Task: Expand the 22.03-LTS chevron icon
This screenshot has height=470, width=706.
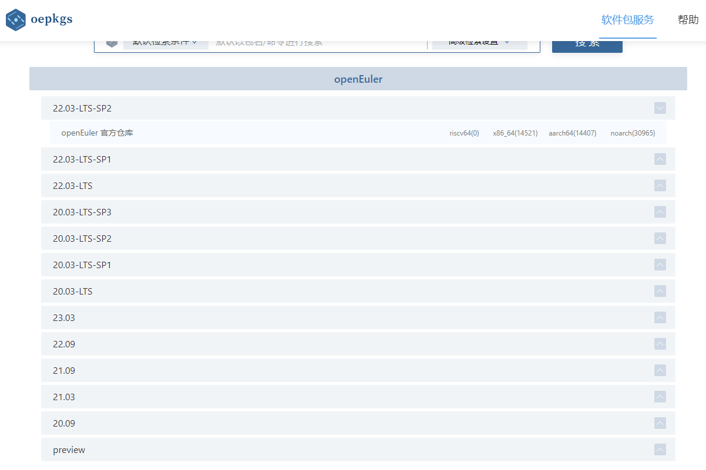Action: (x=660, y=185)
